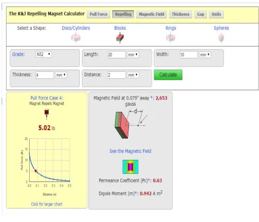Click the asterisk after Magnetic Field distance

[x=152, y=98]
